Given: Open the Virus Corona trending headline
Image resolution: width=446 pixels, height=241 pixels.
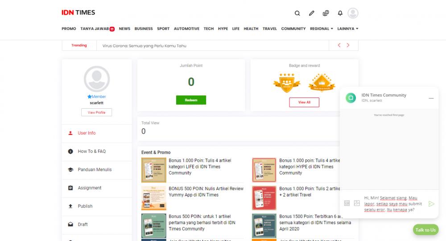Looking at the screenshot, I should click(144, 46).
